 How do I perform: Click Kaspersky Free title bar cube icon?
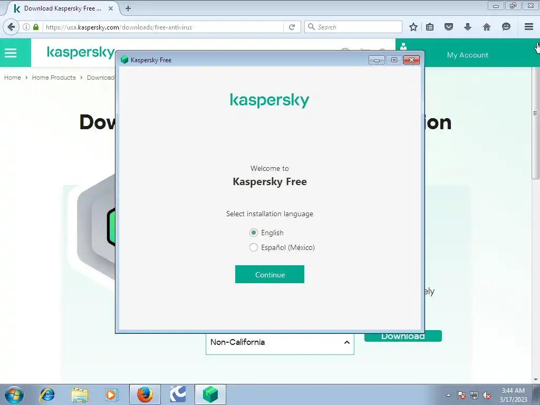point(124,60)
